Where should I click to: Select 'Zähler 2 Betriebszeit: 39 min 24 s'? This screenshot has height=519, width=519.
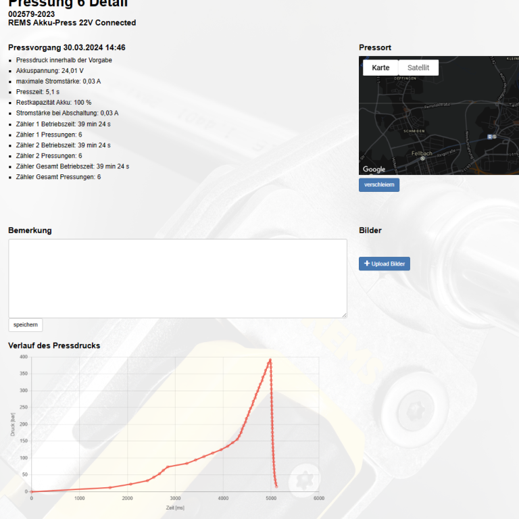pyautogui.click(x=64, y=145)
